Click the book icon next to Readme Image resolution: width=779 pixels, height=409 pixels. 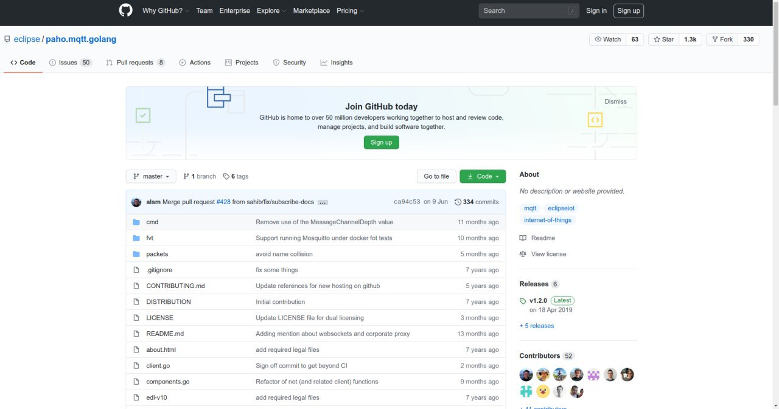pyautogui.click(x=523, y=238)
